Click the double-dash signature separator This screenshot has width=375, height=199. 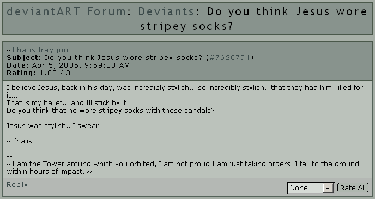9,156
